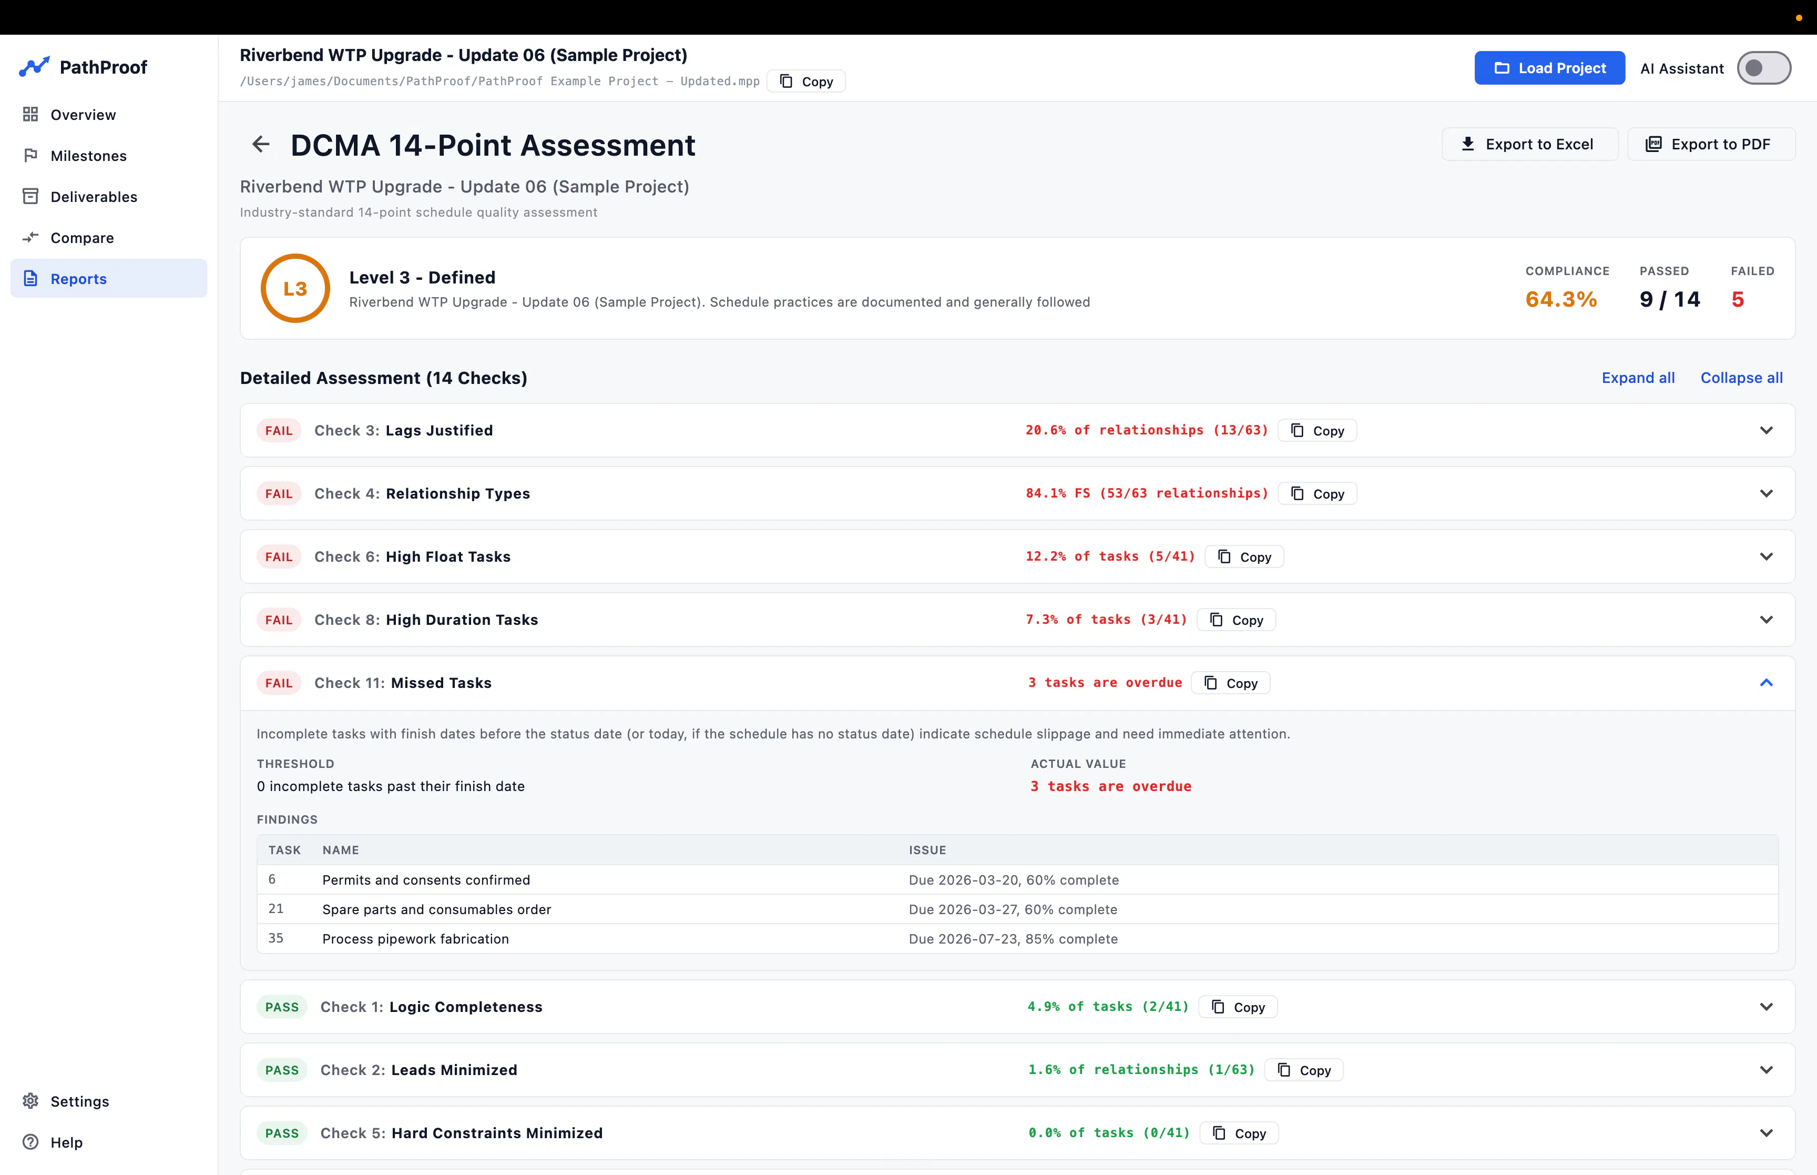Expand Check 8 High Duration Tasks chevron
The image size is (1817, 1175).
(x=1766, y=620)
